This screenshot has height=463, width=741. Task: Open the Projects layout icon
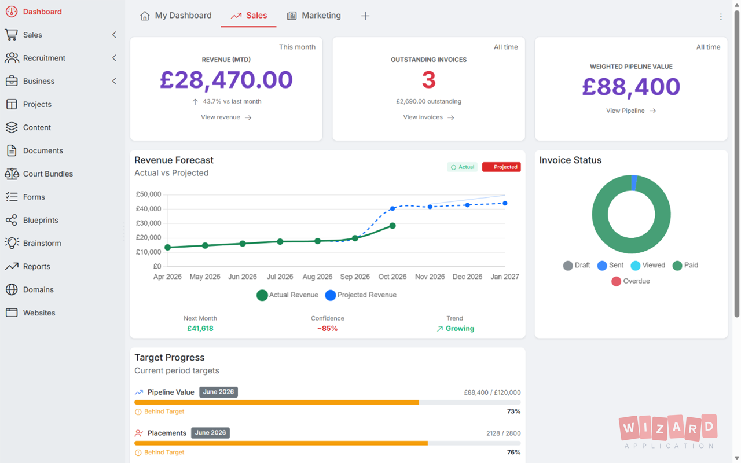click(12, 104)
